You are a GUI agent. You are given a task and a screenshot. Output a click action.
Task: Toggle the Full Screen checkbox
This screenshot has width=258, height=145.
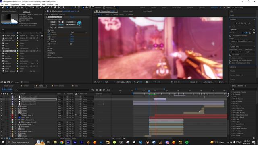click(230, 55)
